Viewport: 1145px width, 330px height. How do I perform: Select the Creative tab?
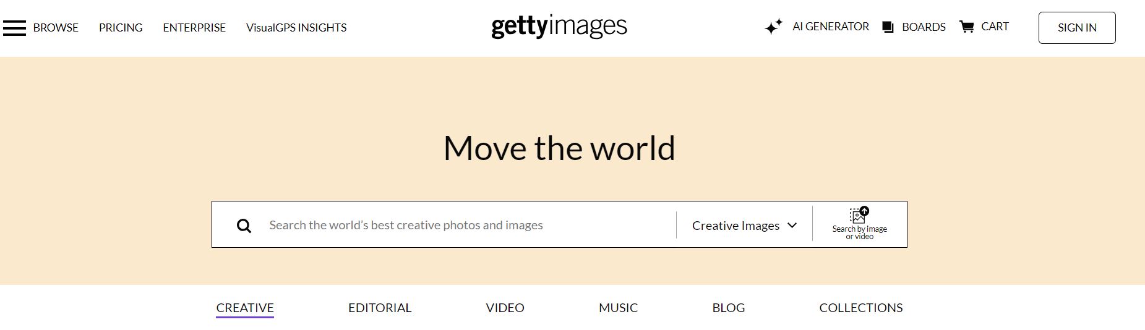click(x=245, y=308)
